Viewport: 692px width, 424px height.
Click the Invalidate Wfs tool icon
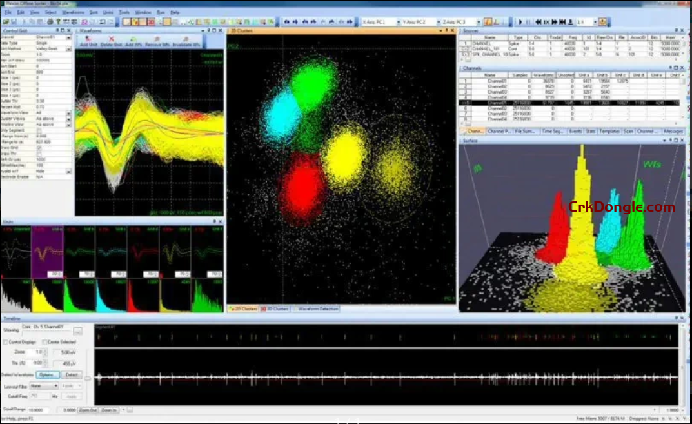click(x=186, y=40)
